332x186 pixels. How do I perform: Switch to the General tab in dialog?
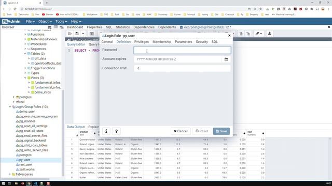(x=107, y=42)
